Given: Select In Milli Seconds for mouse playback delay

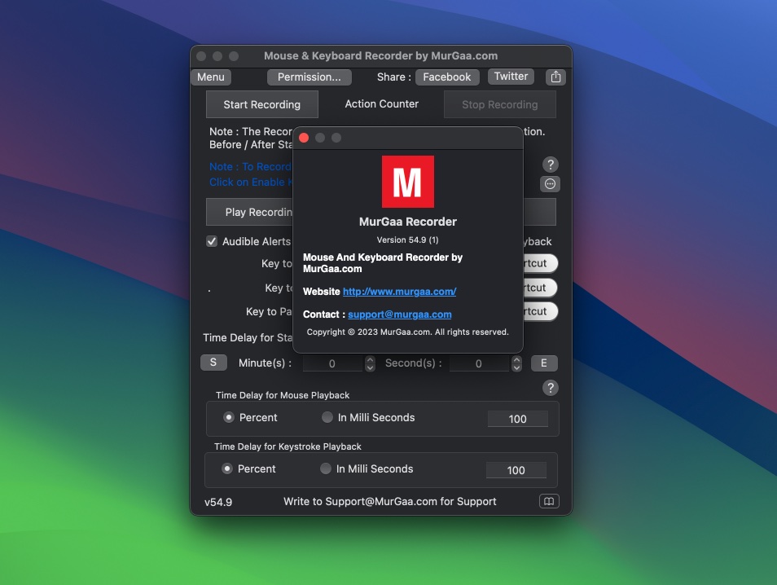Looking at the screenshot, I should point(326,417).
